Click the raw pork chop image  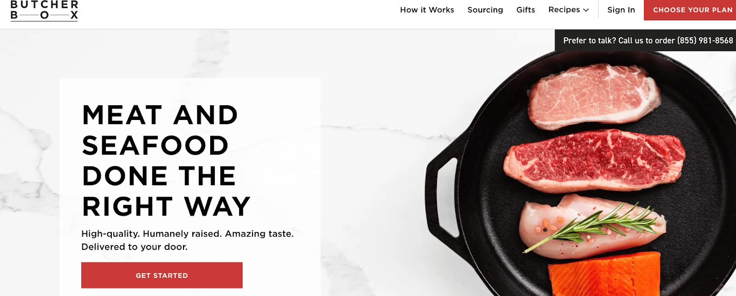click(594, 96)
